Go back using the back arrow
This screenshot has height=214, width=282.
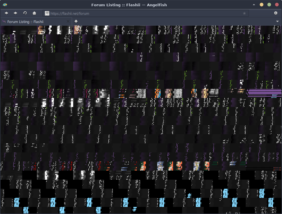pos(6,13)
